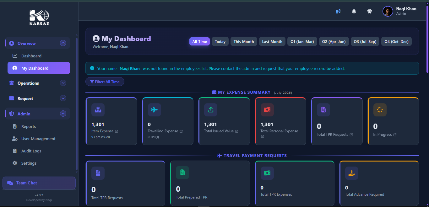Open the notifications bell

coord(354,11)
